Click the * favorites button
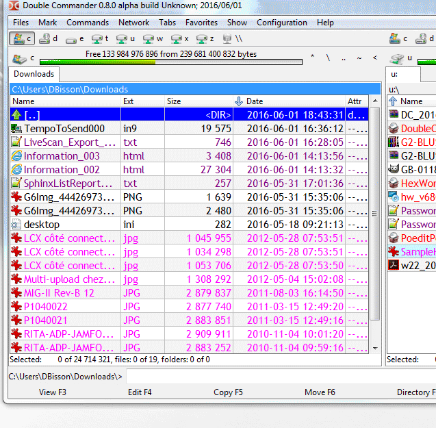 click(x=313, y=58)
